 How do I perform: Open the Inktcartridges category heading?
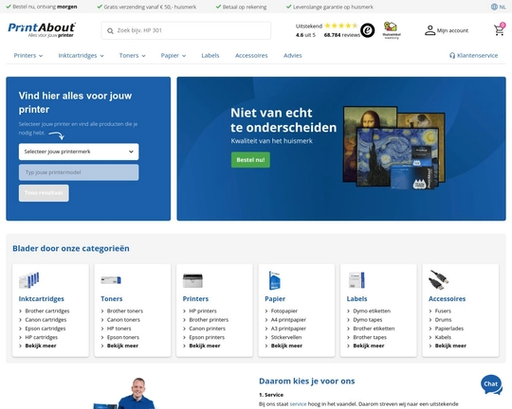pyautogui.click(x=42, y=299)
